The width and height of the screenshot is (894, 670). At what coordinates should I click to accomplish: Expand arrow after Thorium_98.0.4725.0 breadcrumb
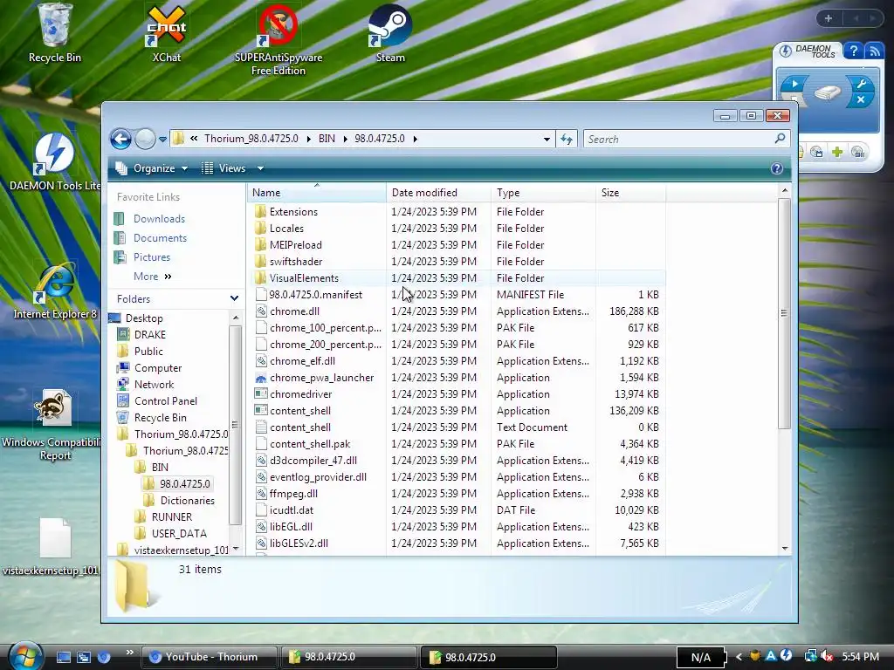tap(308, 139)
